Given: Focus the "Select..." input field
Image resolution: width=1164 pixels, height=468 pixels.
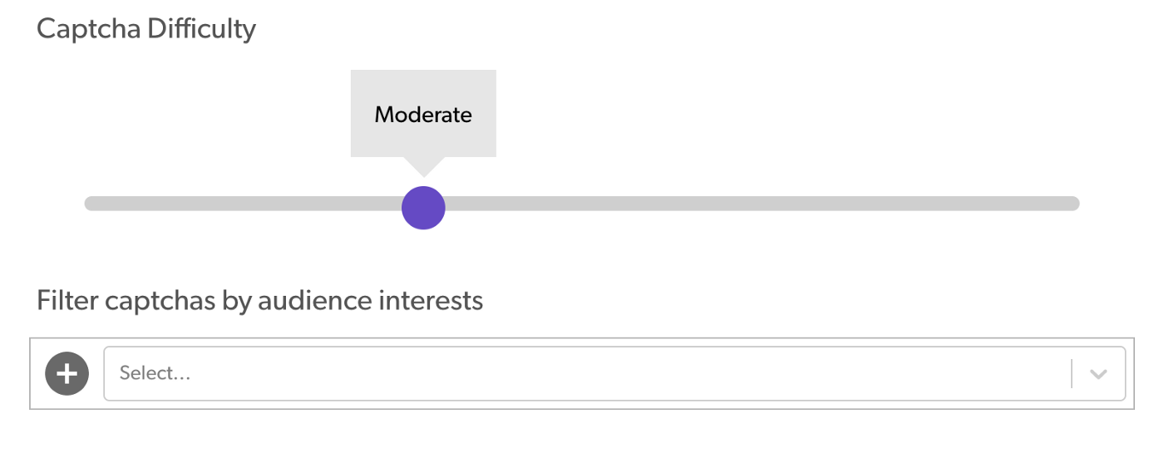Looking at the screenshot, I should [582, 373].
